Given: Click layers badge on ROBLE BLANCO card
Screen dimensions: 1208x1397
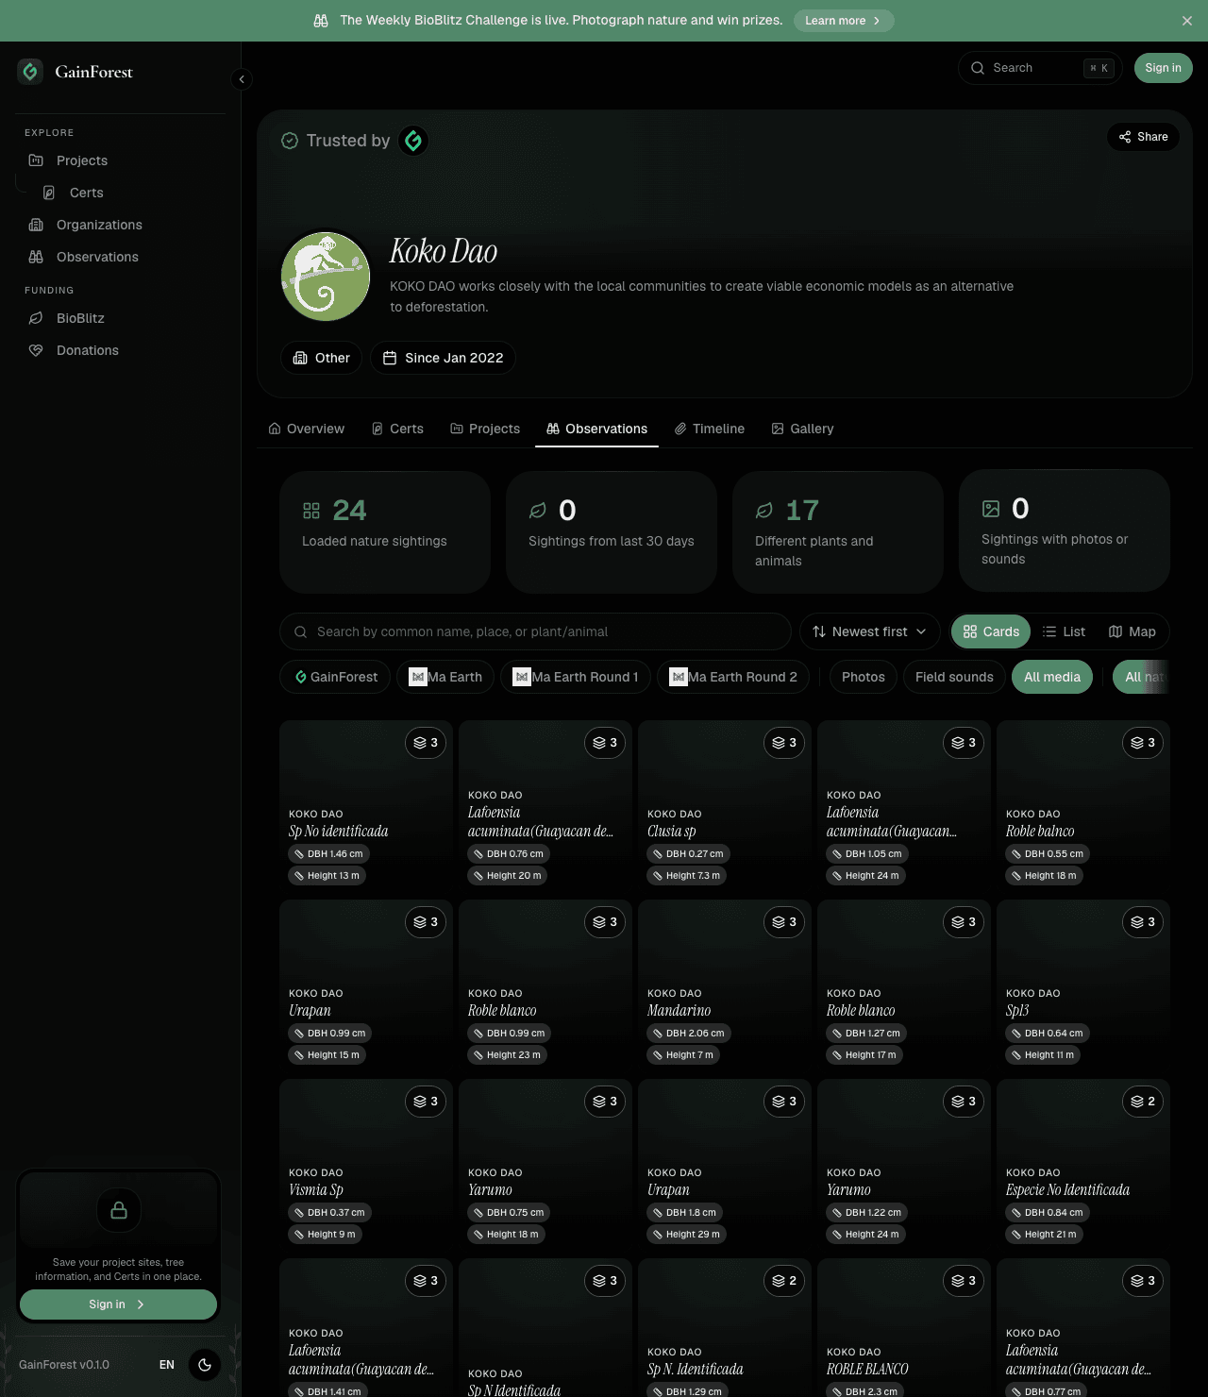Looking at the screenshot, I should (x=964, y=1281).
